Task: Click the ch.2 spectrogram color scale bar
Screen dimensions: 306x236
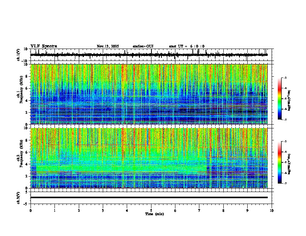Action: point(280,162)
